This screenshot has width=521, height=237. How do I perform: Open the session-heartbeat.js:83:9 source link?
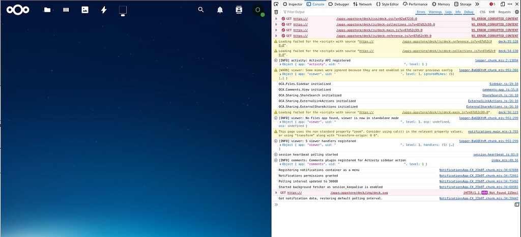tap(496, 155)
